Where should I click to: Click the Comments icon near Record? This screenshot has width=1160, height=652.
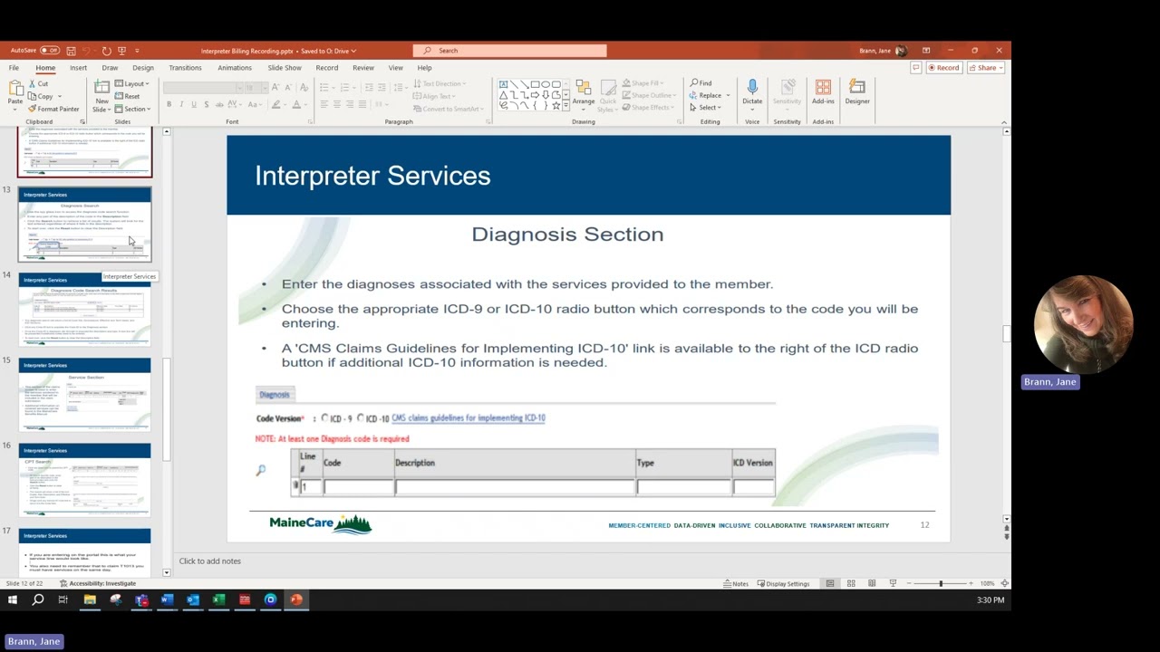click(916, 68)
